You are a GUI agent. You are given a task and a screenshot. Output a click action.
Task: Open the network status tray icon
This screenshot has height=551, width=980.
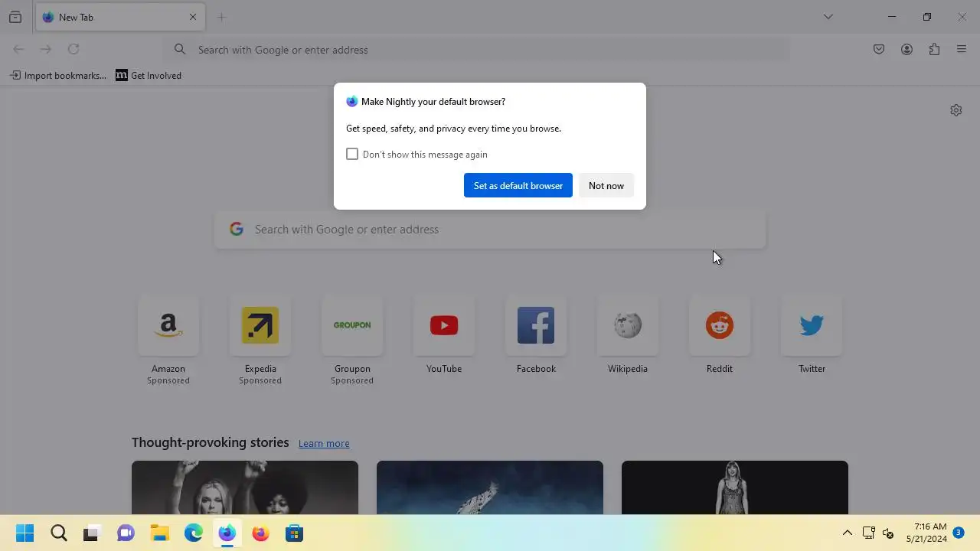(868, 533)
